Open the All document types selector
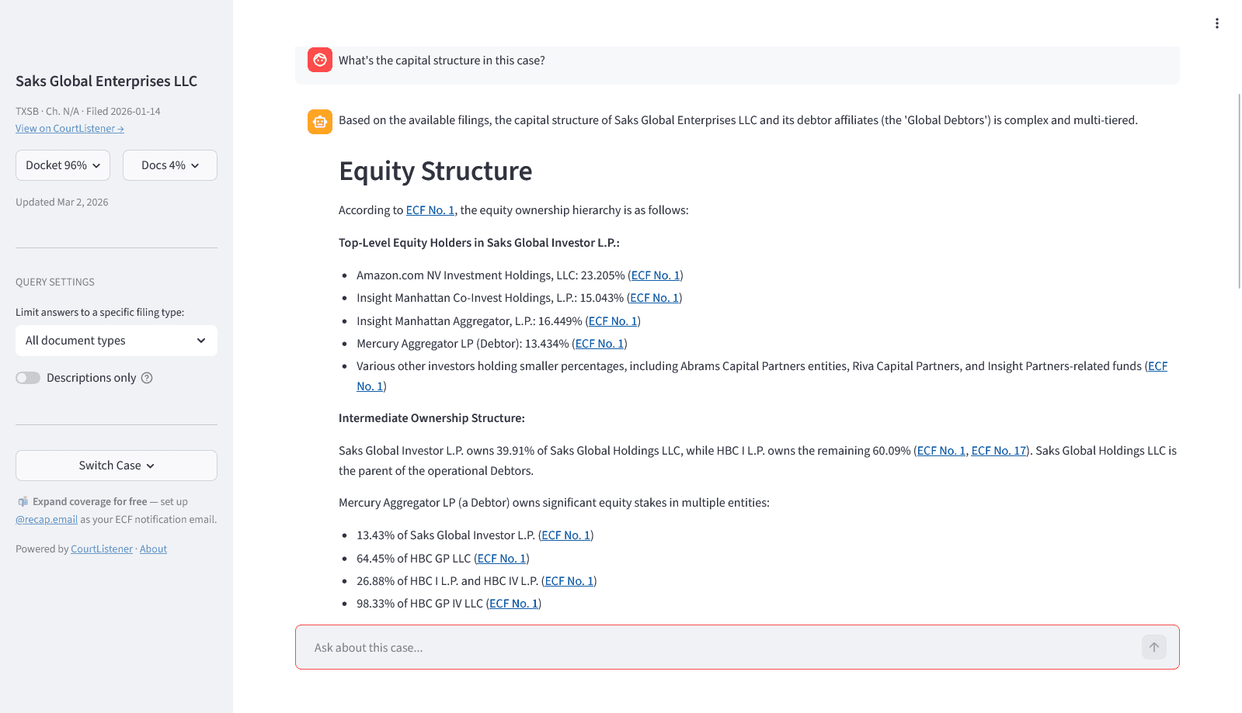The height and width of the screenshot is (713, 1242). pyautogui.click(x=117, y=341)
